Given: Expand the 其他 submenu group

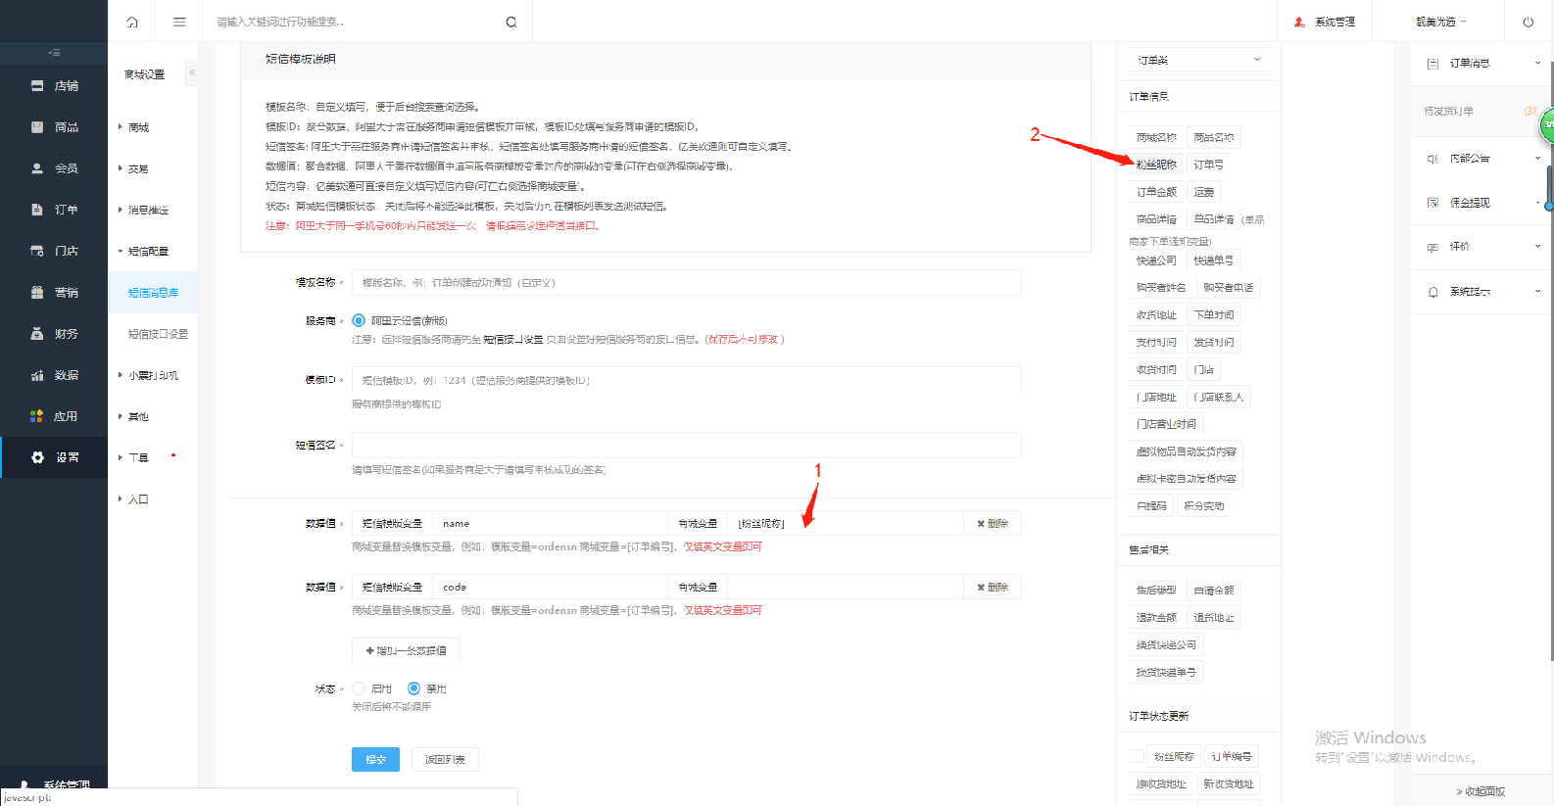Looking at the screenshot, I should click(133, 416).
